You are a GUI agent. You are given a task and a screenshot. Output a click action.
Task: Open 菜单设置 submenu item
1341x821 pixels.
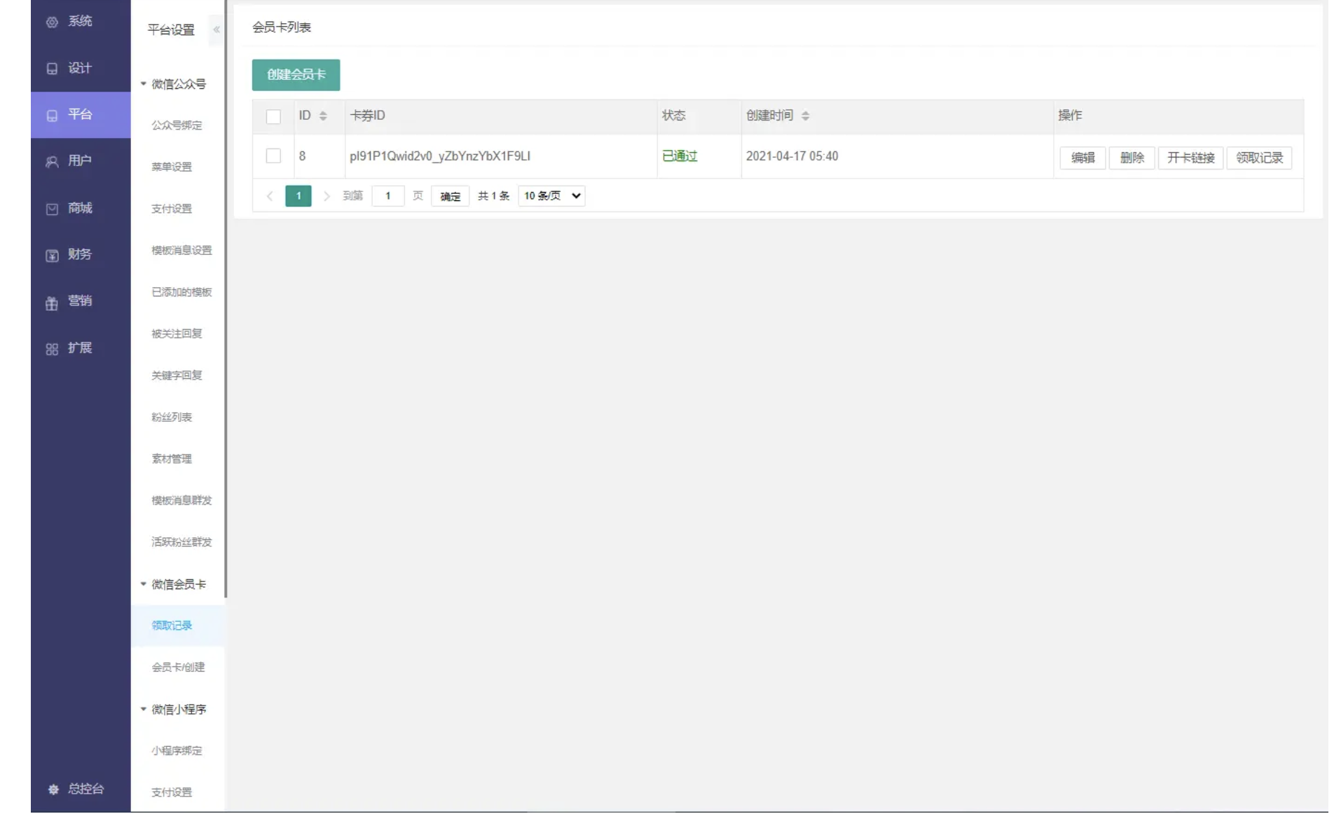[x=172, y=167]
